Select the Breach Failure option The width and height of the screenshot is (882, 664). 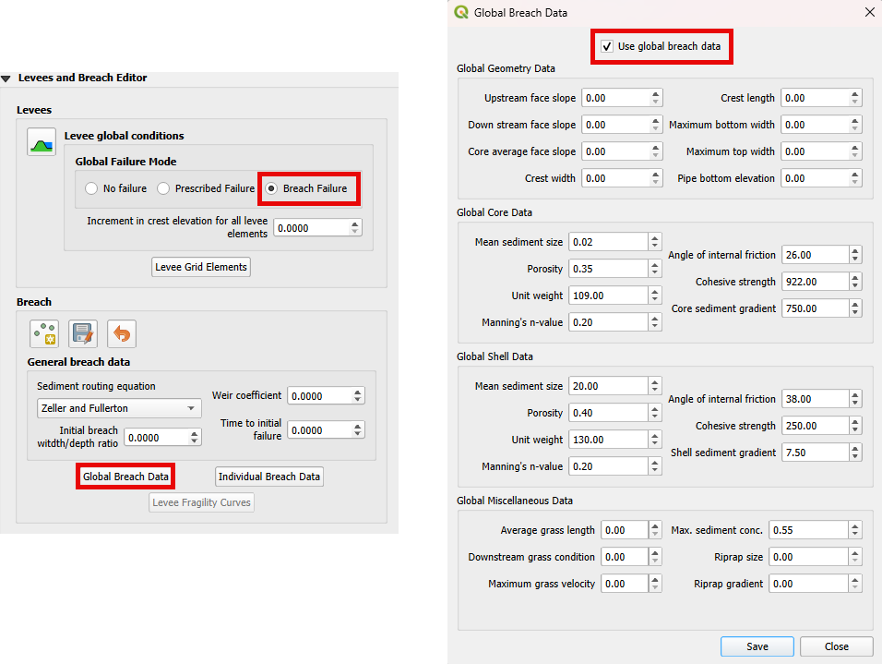click(x=271, y=188)
